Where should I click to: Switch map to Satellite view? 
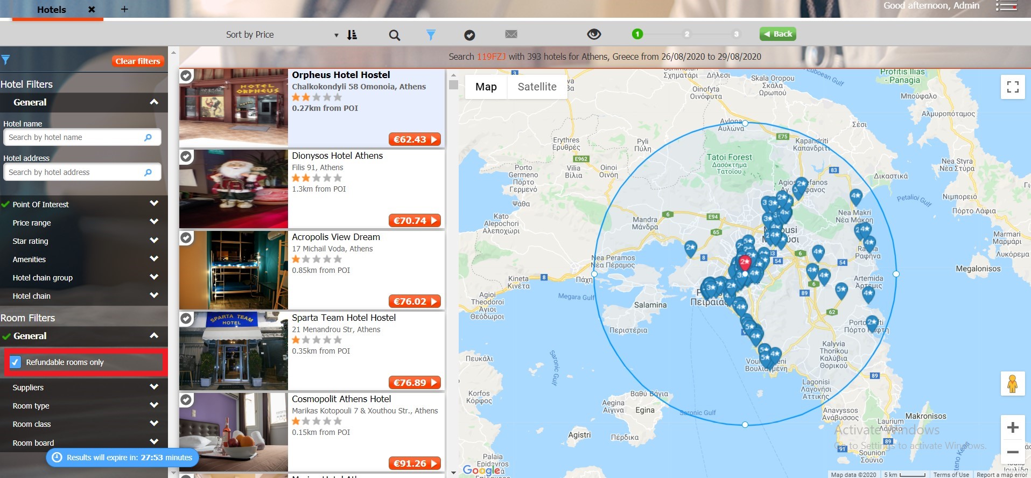click(x=537, y=87)
